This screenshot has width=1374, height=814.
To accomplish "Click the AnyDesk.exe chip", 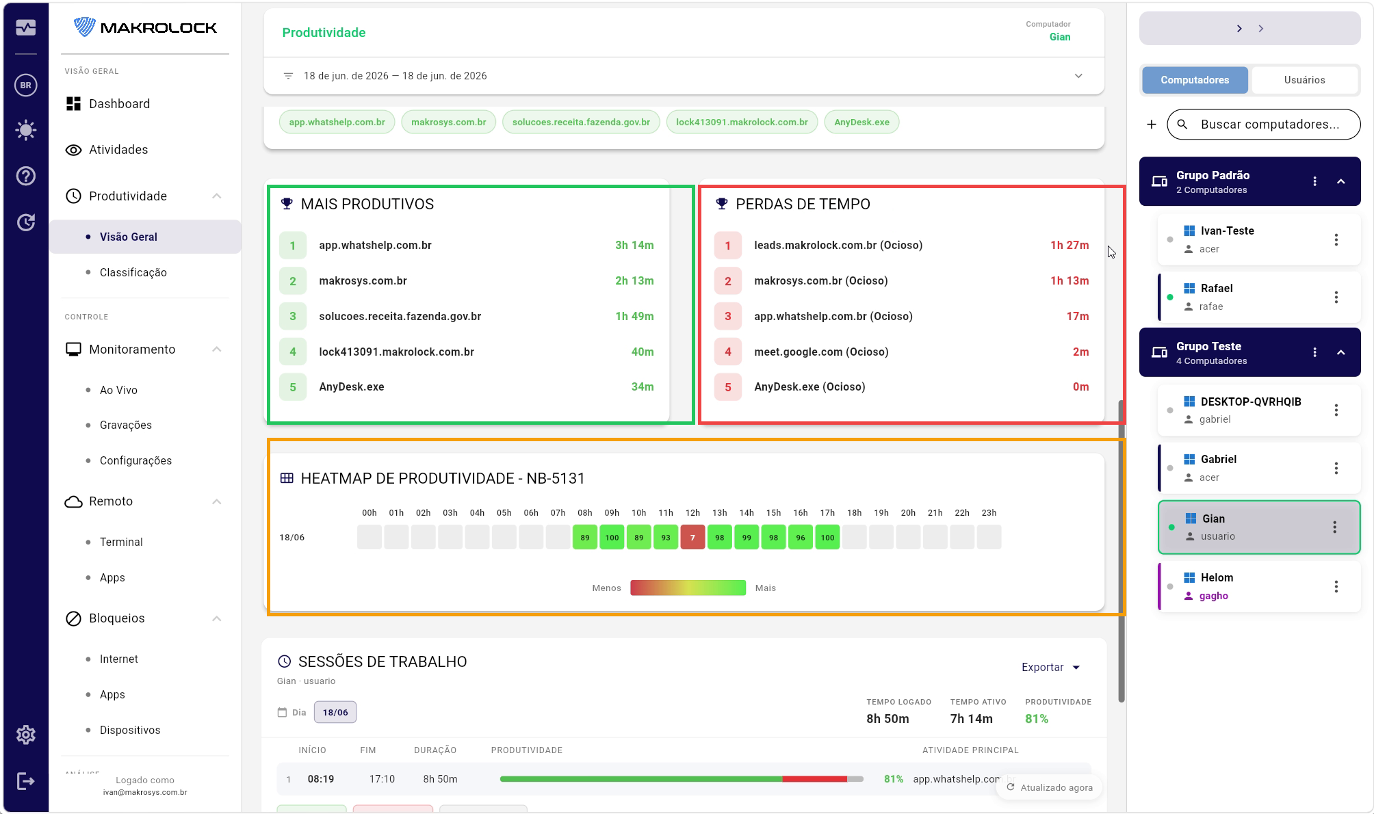I will [x=861, y=122].
